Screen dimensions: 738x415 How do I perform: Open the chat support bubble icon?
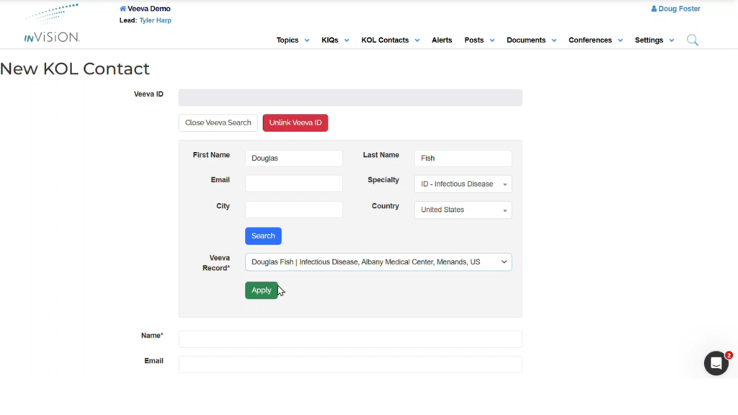click(716, 363)
